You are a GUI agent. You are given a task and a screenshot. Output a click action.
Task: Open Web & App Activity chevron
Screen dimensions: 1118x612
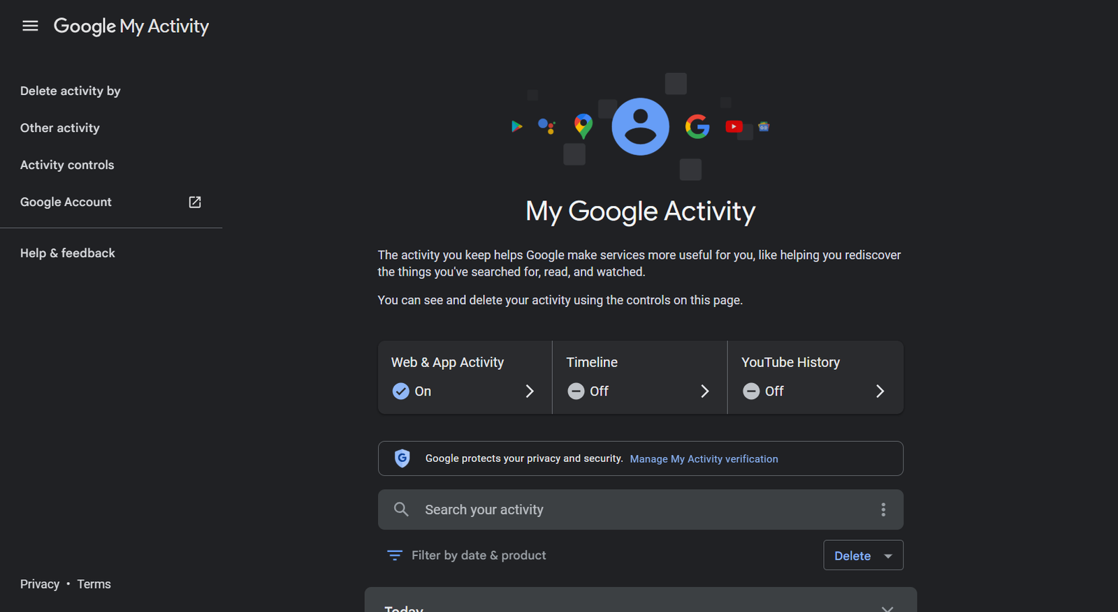click(x=530, y=391)
